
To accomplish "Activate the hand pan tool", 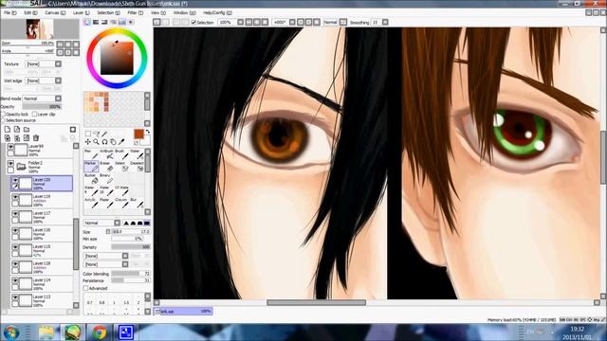I will tap(113, 142).
